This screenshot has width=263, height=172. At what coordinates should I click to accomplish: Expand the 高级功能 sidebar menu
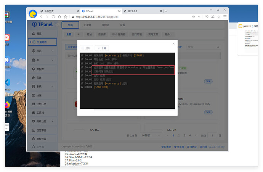coord(42,121)
